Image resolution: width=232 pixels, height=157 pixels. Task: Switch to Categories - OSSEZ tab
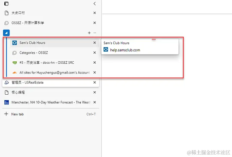pos(54,53)
